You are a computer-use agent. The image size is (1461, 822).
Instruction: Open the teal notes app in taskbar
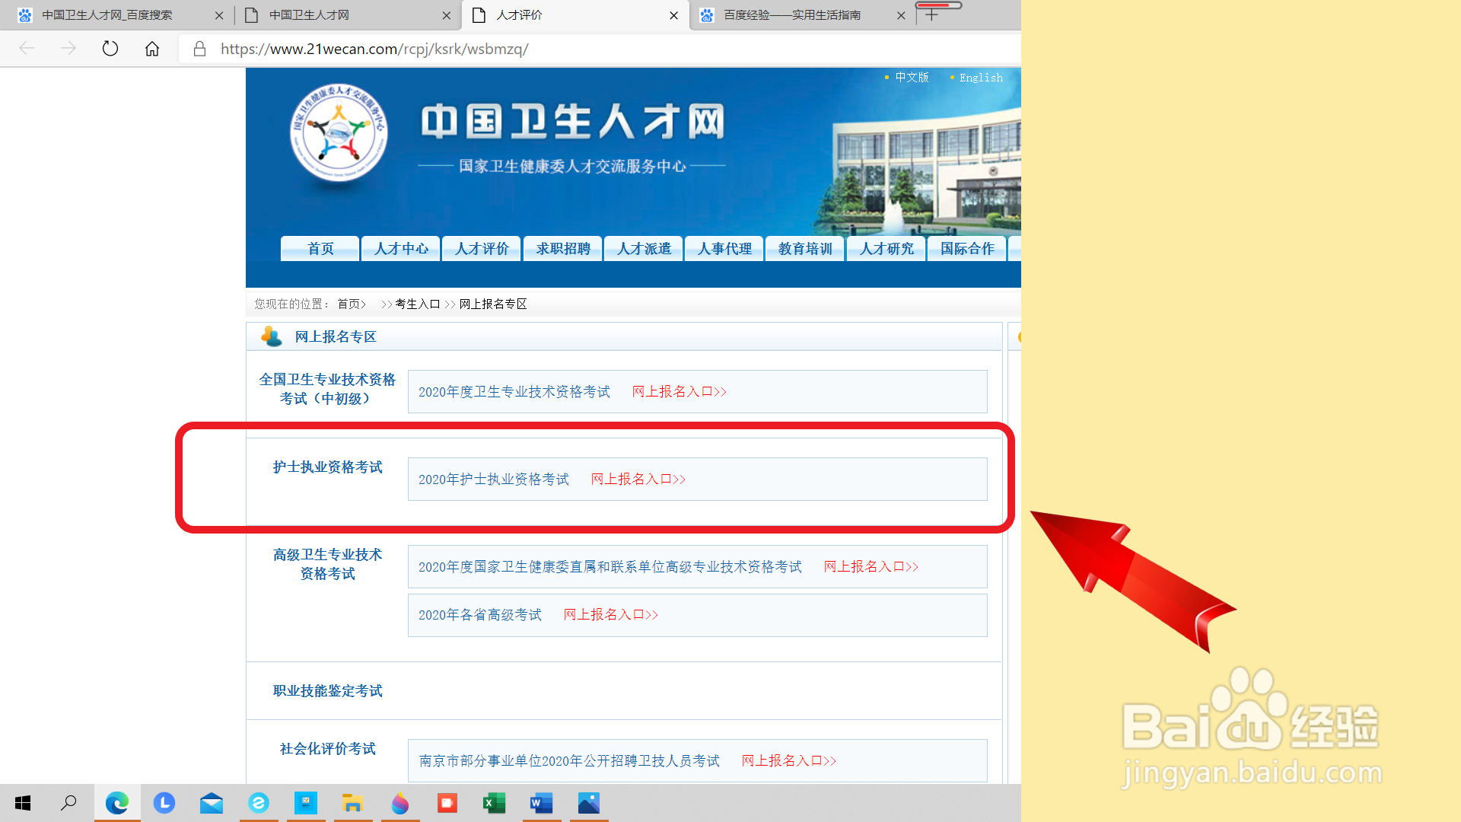click(x=306, y=803)
